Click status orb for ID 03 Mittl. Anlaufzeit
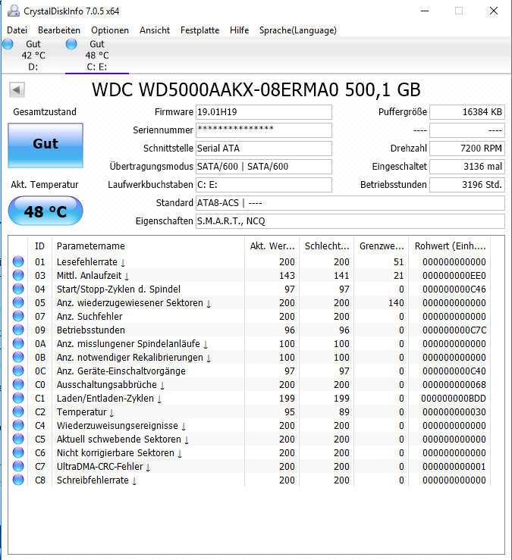The height and width of the screenshot is (560, 512). pyautogui.click(x=18, y=275)
